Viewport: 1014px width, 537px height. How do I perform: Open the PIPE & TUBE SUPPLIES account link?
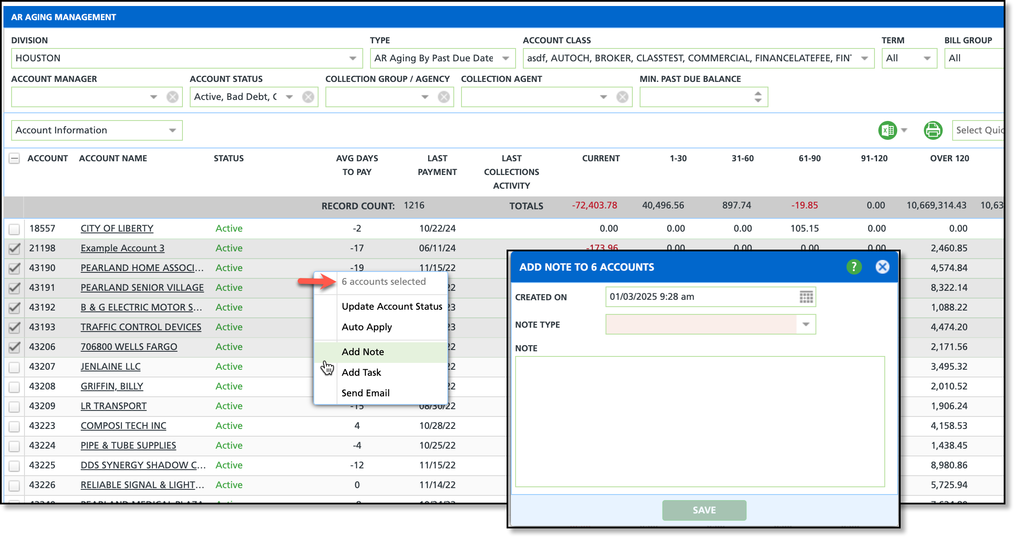click(x=128, y=445)
